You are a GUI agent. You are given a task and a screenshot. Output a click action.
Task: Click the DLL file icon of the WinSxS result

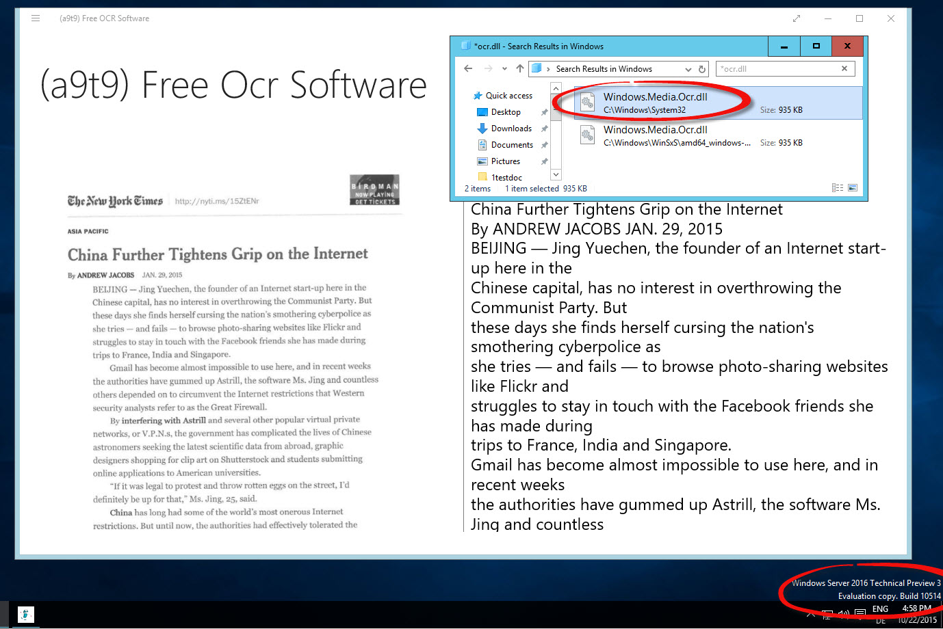[x=587, y=135]
